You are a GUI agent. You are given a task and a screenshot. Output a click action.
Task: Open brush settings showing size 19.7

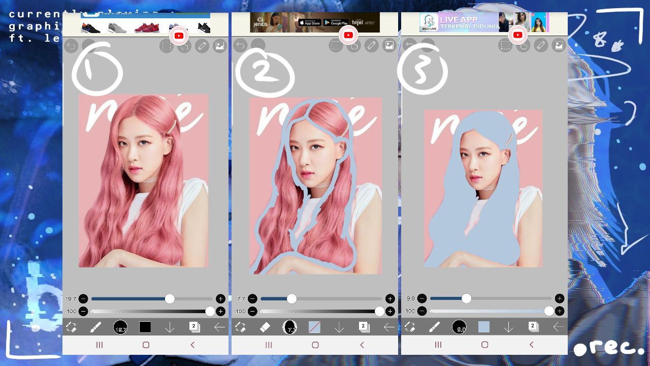120,327
